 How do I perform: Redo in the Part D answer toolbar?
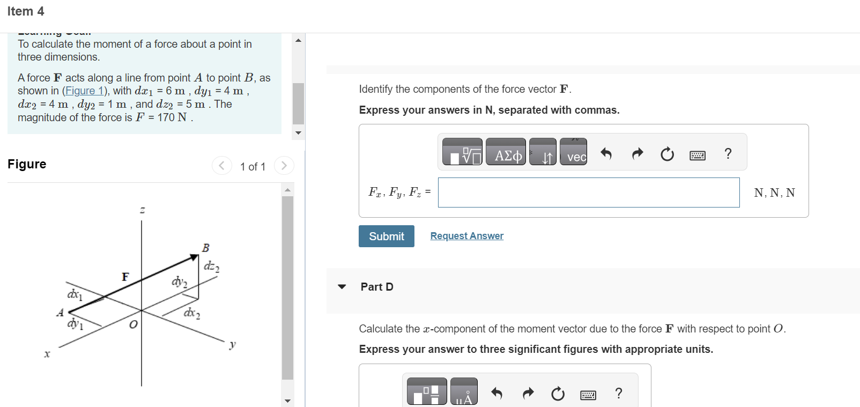point(528,394)
